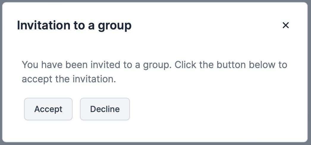Click the X icon beside the title
This screenshot has width=311, height=145.
pos(285,26)
